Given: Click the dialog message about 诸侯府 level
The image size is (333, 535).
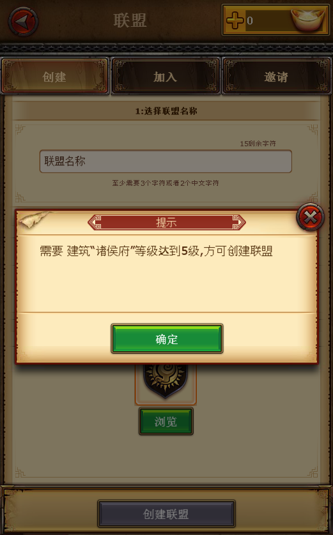Looking at the screenshot, I should (x=156, y=251).
